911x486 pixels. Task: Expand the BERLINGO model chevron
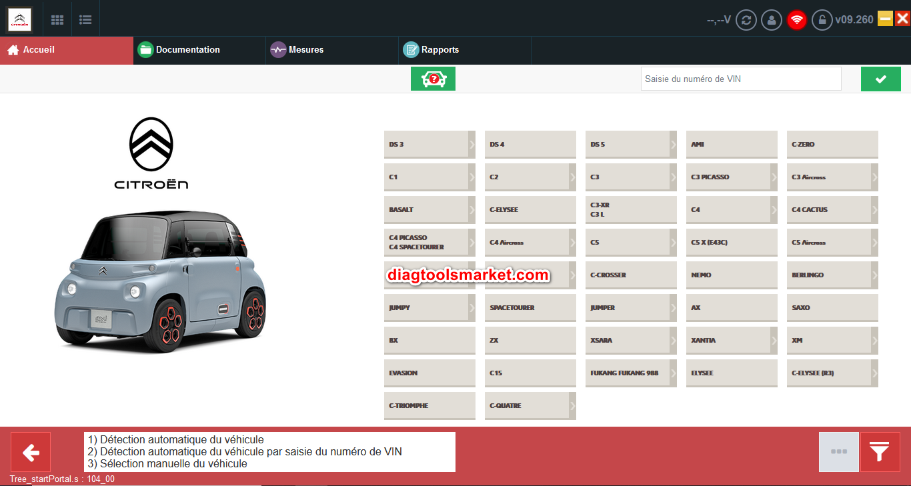874,275
